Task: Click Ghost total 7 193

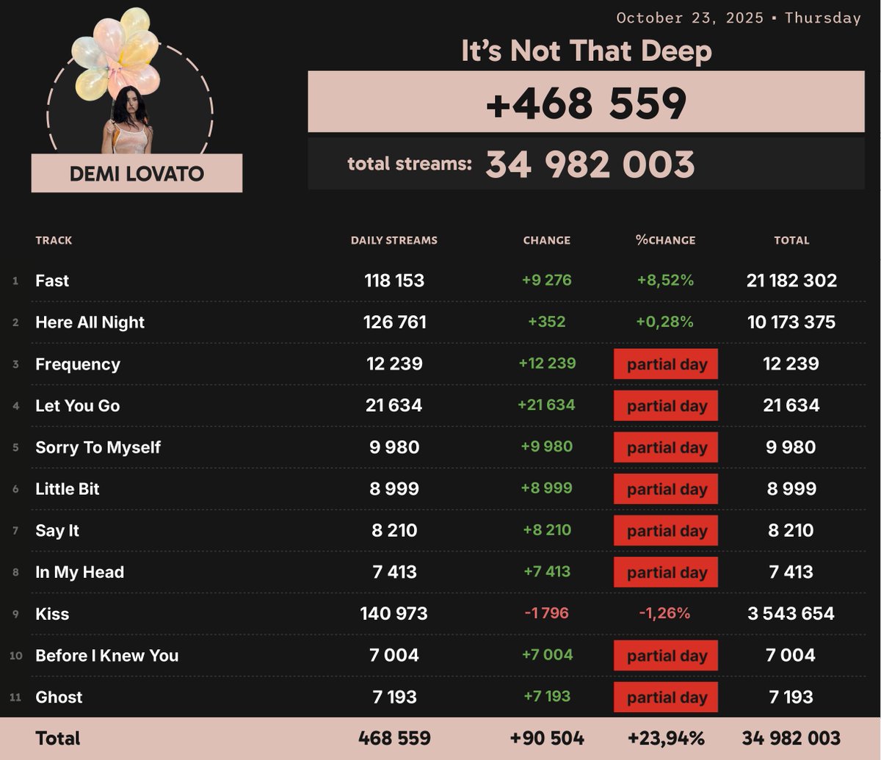Action: [x=791, y=697]
